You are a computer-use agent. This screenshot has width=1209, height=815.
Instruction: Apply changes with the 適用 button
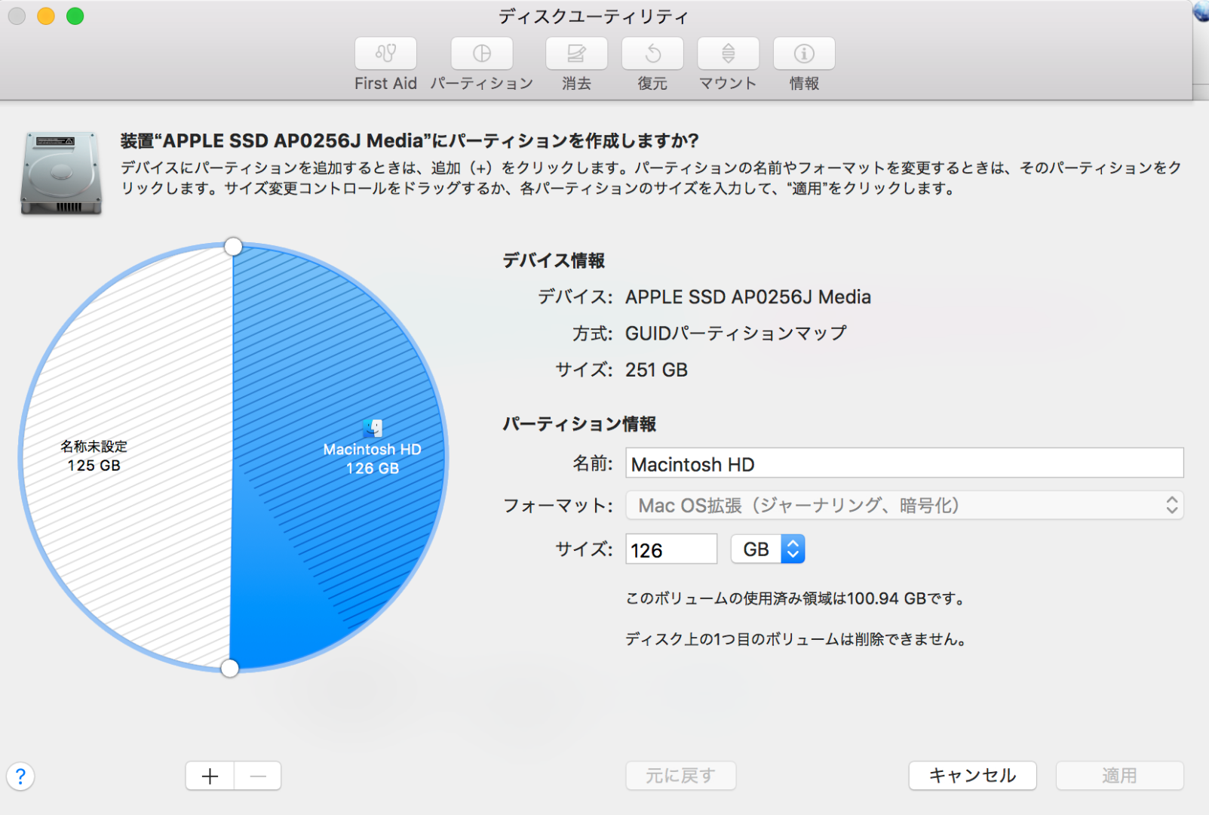[x=1121, y=775]
